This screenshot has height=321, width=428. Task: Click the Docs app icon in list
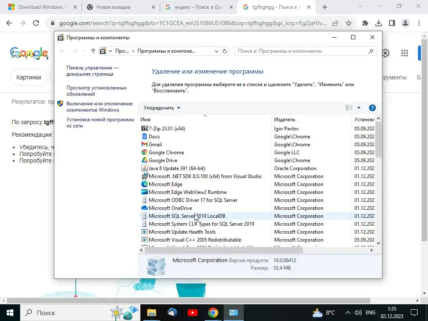(x=144, y=137)
